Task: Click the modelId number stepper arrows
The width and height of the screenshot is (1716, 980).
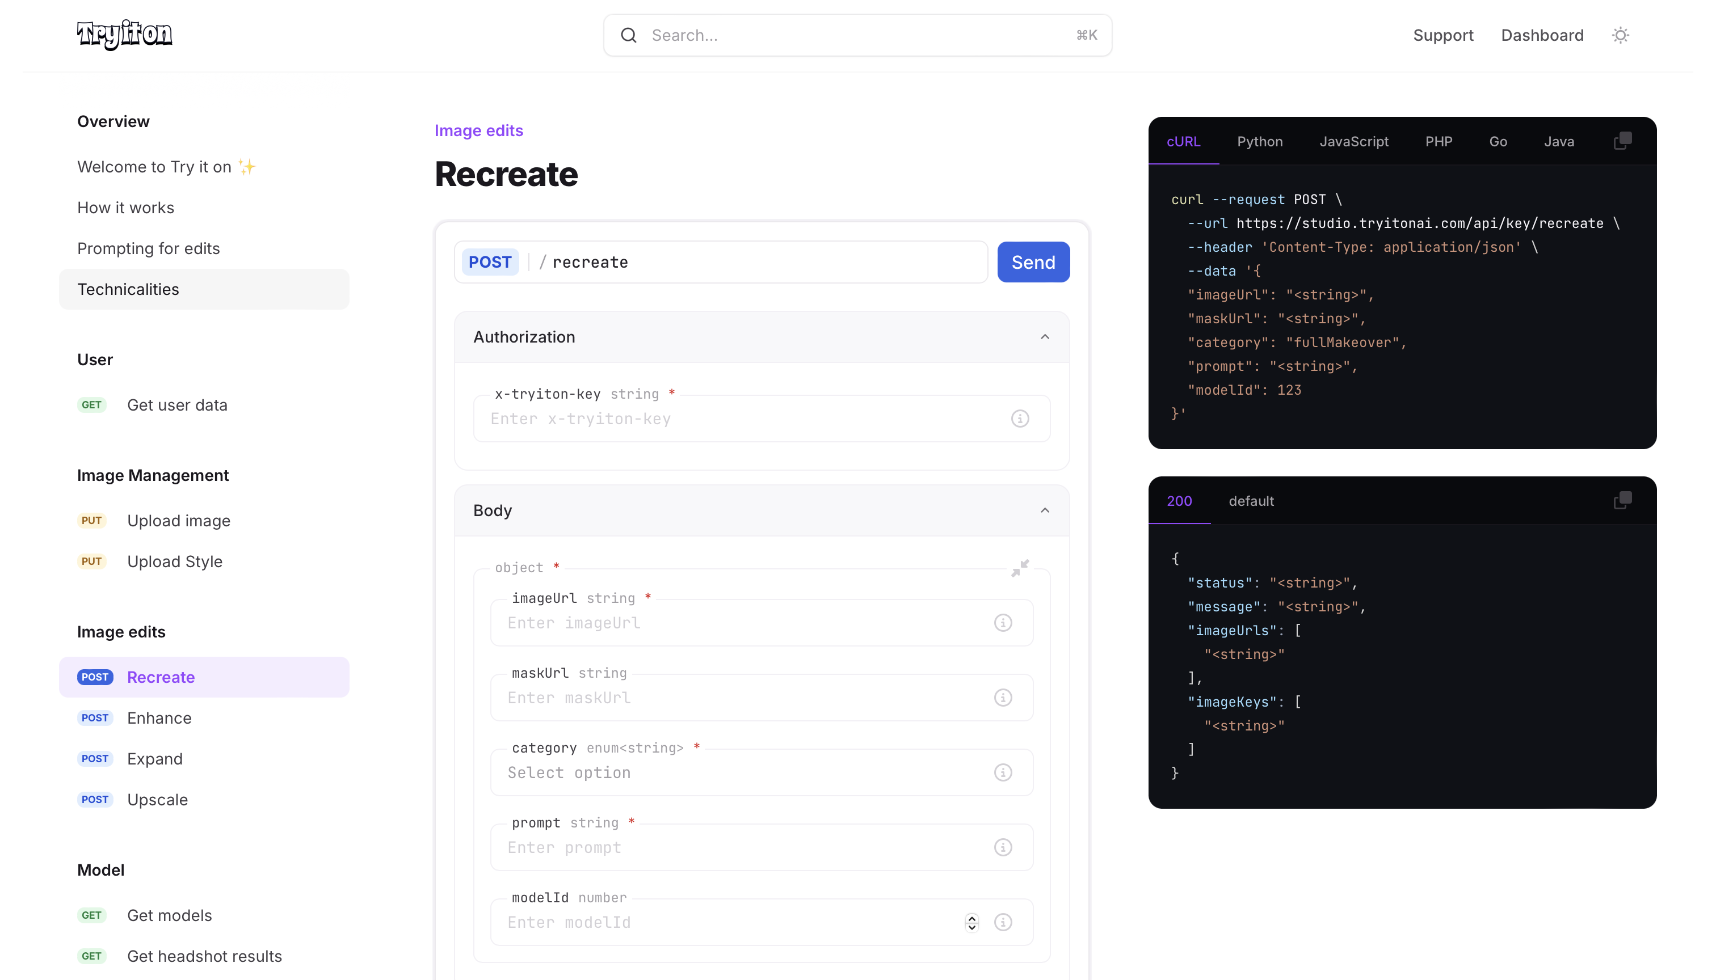Action: [x=972, y=922]
